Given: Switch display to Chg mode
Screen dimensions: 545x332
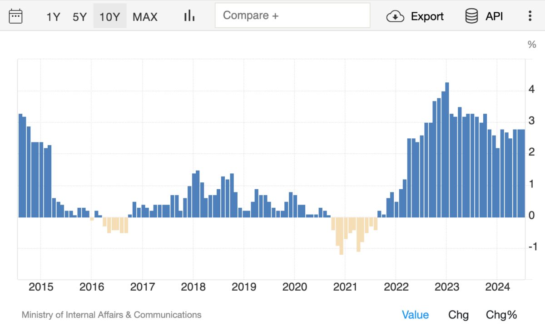Looking at the screenshot, I should [458, 315].
